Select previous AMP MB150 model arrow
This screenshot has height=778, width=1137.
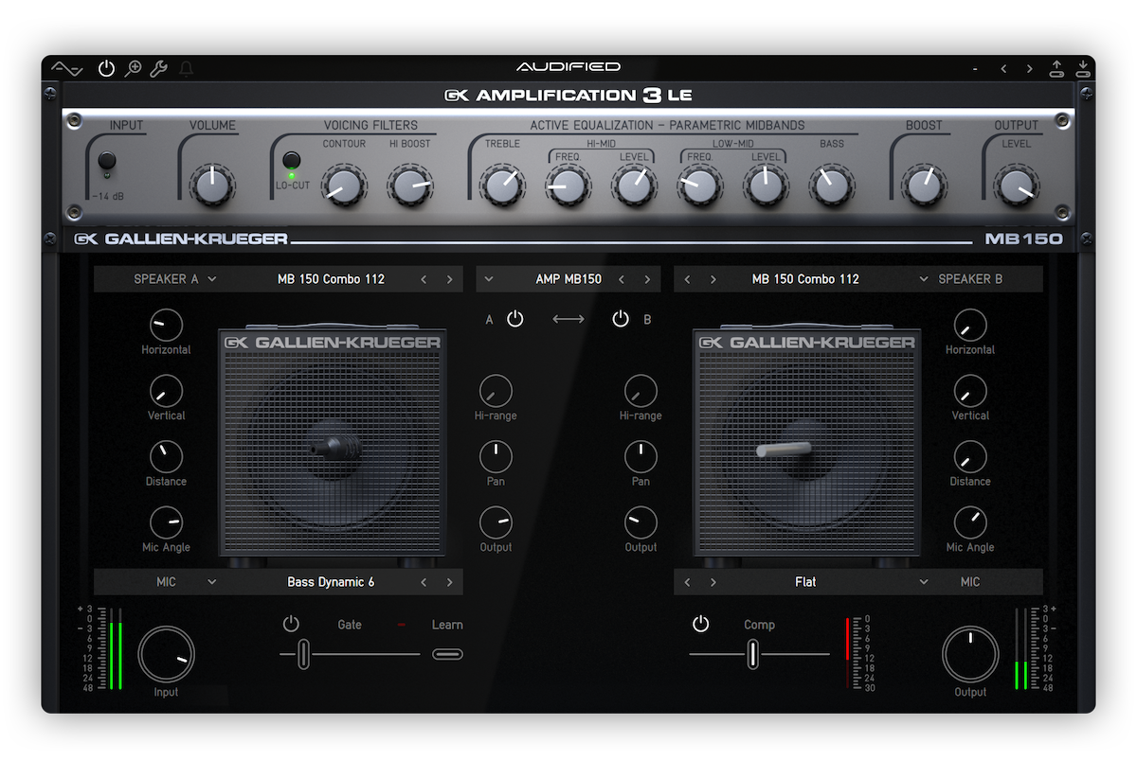pyautogui.click(x=622, y=279)
